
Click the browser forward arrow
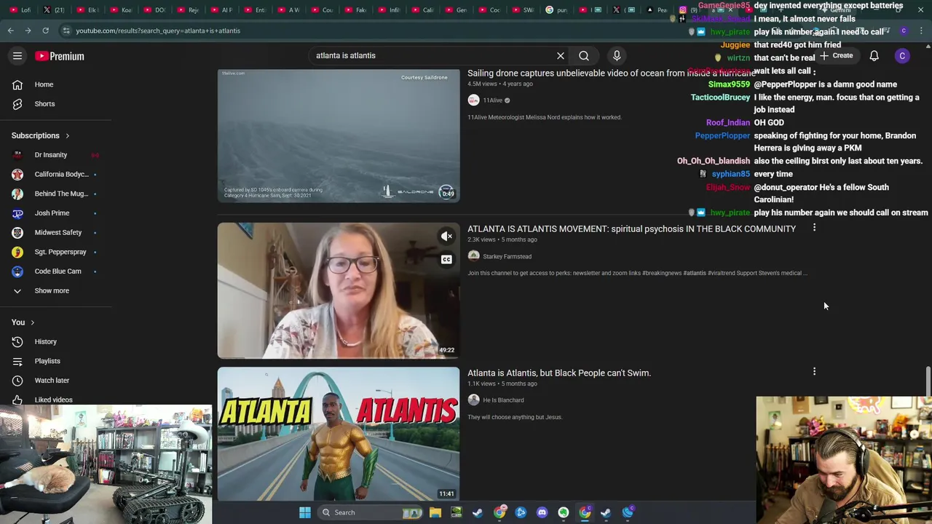click(28, 31)
